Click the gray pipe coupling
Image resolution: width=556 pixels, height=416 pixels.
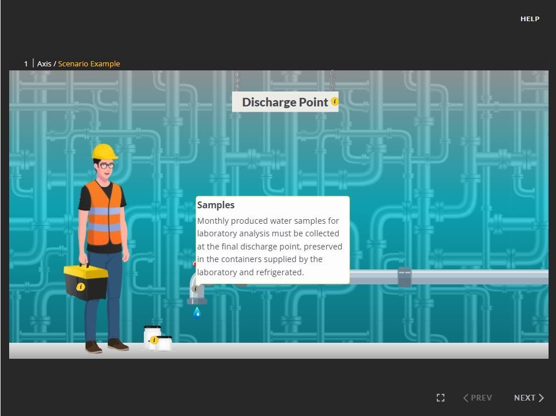405,277
